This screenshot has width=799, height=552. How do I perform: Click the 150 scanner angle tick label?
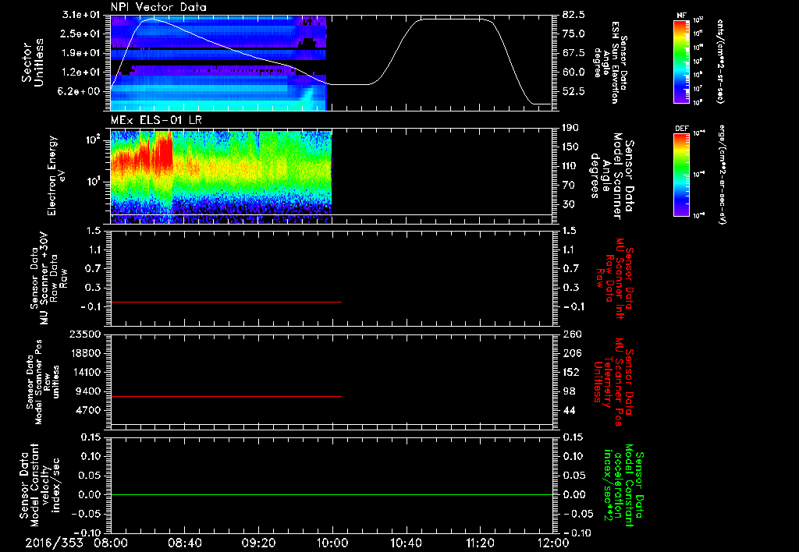(570, 147)
